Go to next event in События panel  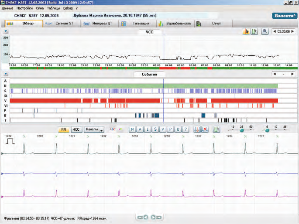coord(292,74)
